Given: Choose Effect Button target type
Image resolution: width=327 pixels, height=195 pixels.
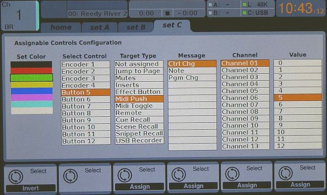Looking at the screenshot, I should click(139, 92).
